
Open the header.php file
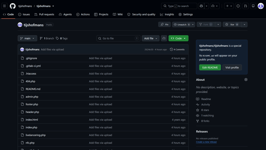click(x=32, y=112)
